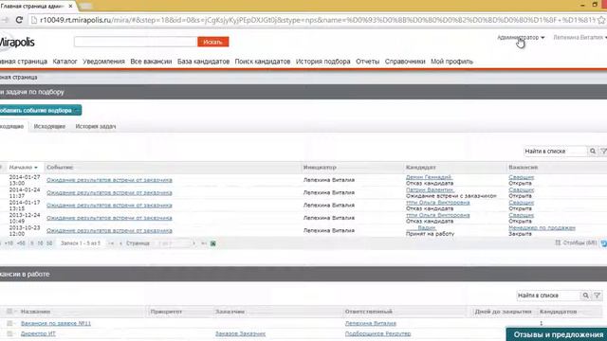
Task: Open the Директор ИТ vacancy
Action: pyautogui.click(x=38, y=333)
